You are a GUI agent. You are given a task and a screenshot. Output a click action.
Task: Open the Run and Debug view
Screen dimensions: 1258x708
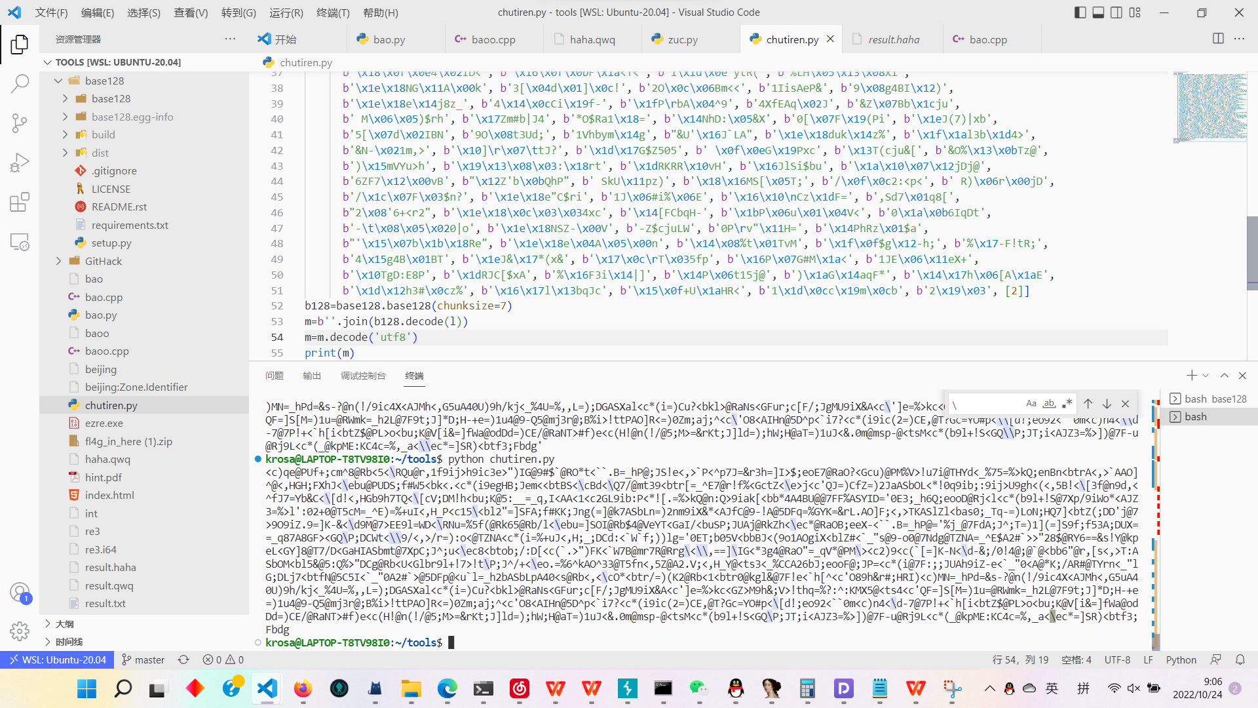[20, 163]
